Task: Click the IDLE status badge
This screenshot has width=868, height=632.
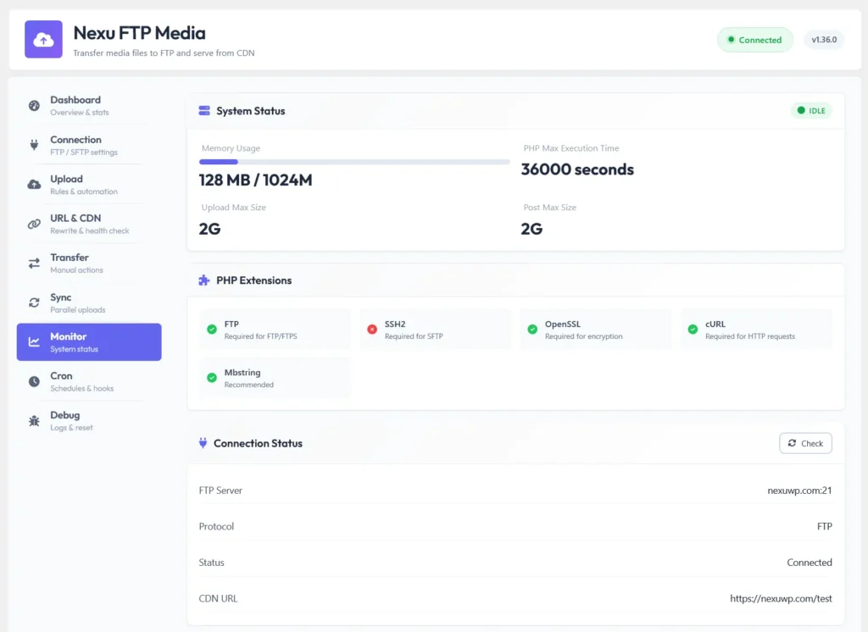Action: pos(810,110)
